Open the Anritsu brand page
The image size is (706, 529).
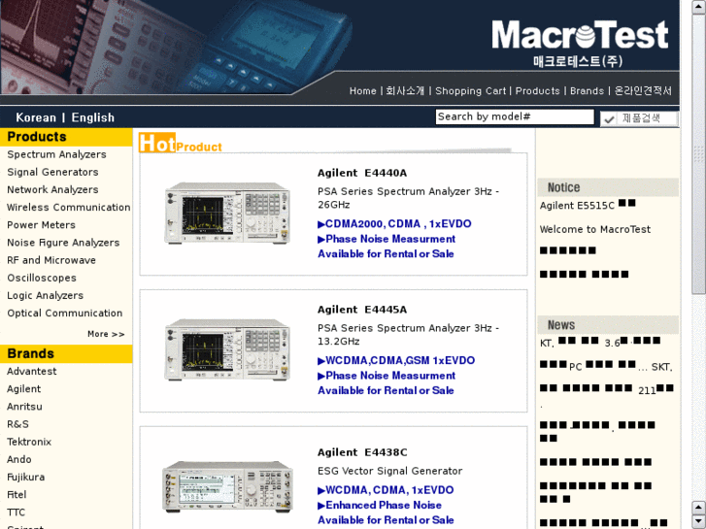point(24,407)
